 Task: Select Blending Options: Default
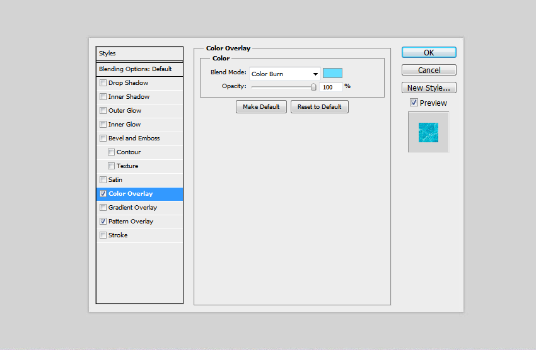point(139,69)
